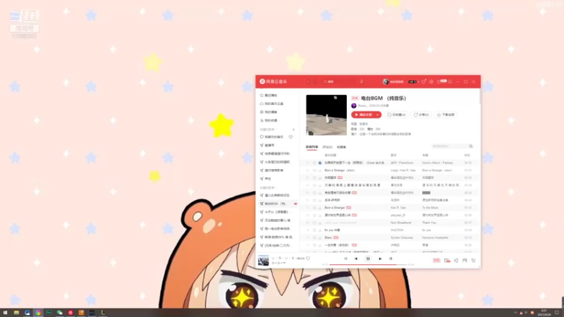This screenshot has width=564, height=317.
Task: Open the play queue list icon
Action: point(474,260)
